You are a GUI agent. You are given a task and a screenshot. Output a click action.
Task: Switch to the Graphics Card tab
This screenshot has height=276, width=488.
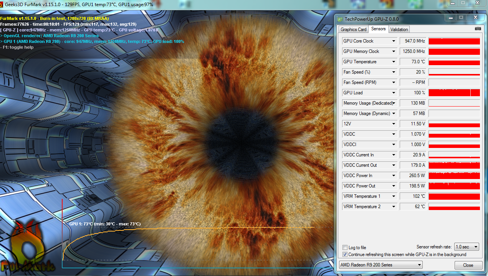(x=354, y=30)
